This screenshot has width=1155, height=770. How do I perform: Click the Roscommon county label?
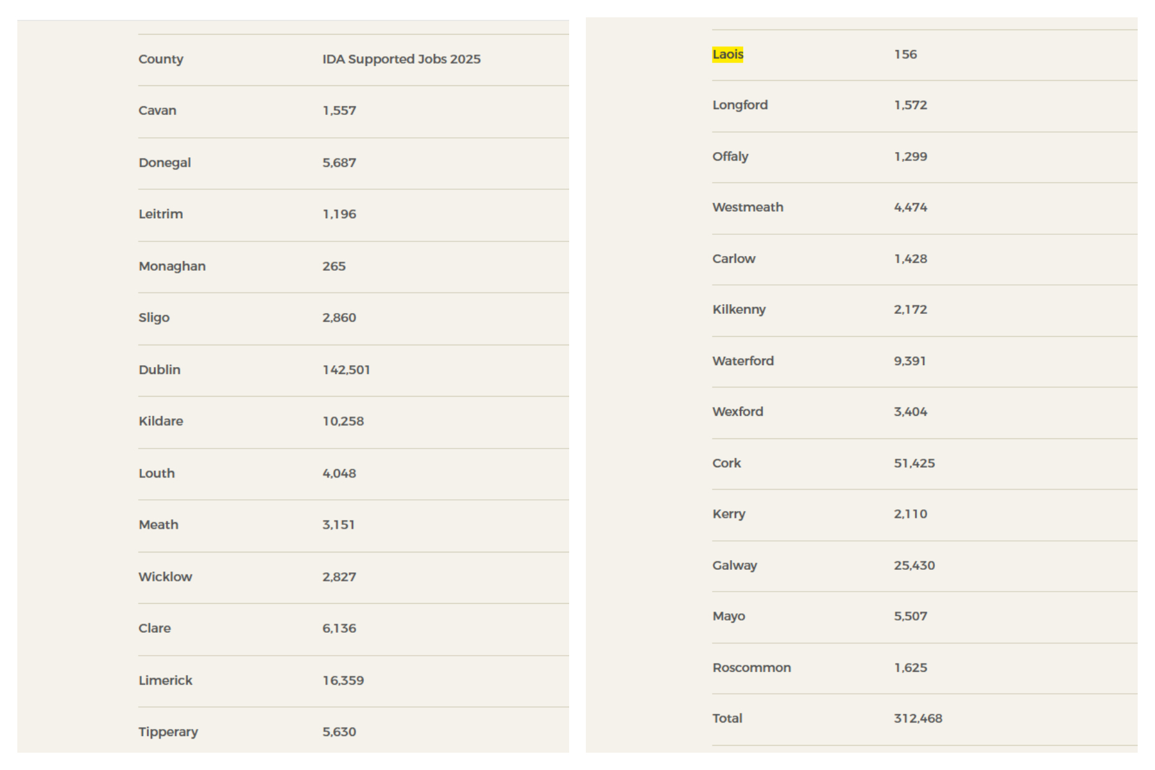tap(751, 667)
